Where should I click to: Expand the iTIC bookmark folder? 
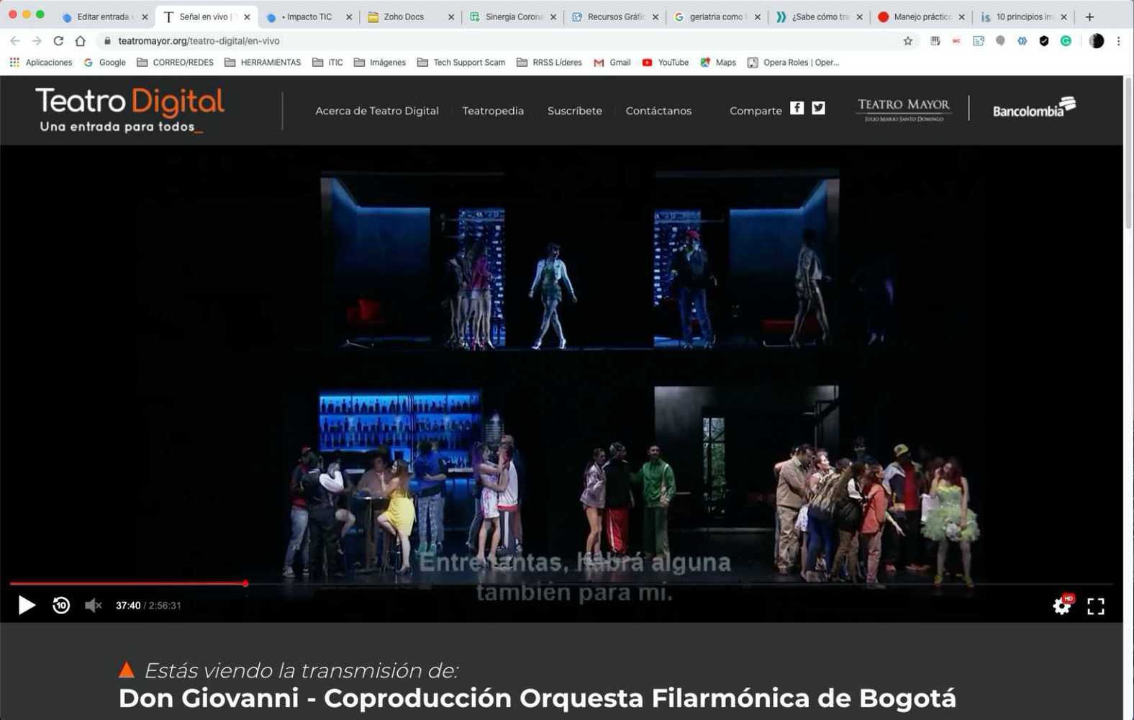click(x=327, y=63)
